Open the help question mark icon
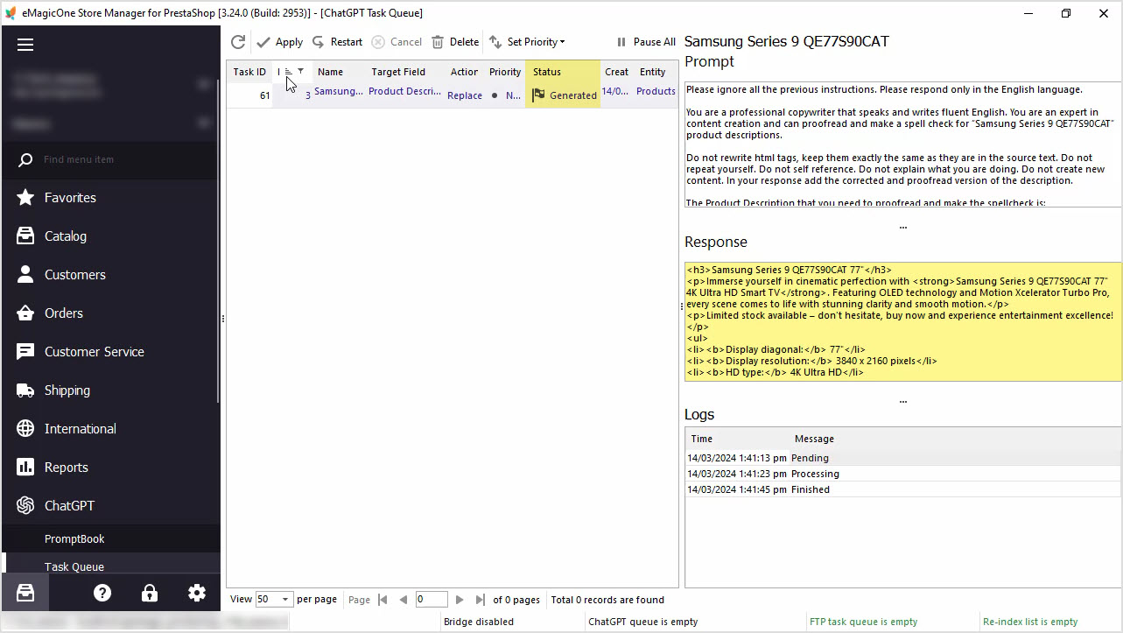Image resolution: width=1123 pixels, height=633 pixels. pyautogui.click(x=102, y=593)
